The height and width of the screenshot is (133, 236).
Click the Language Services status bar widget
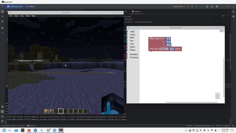point(202,126)
